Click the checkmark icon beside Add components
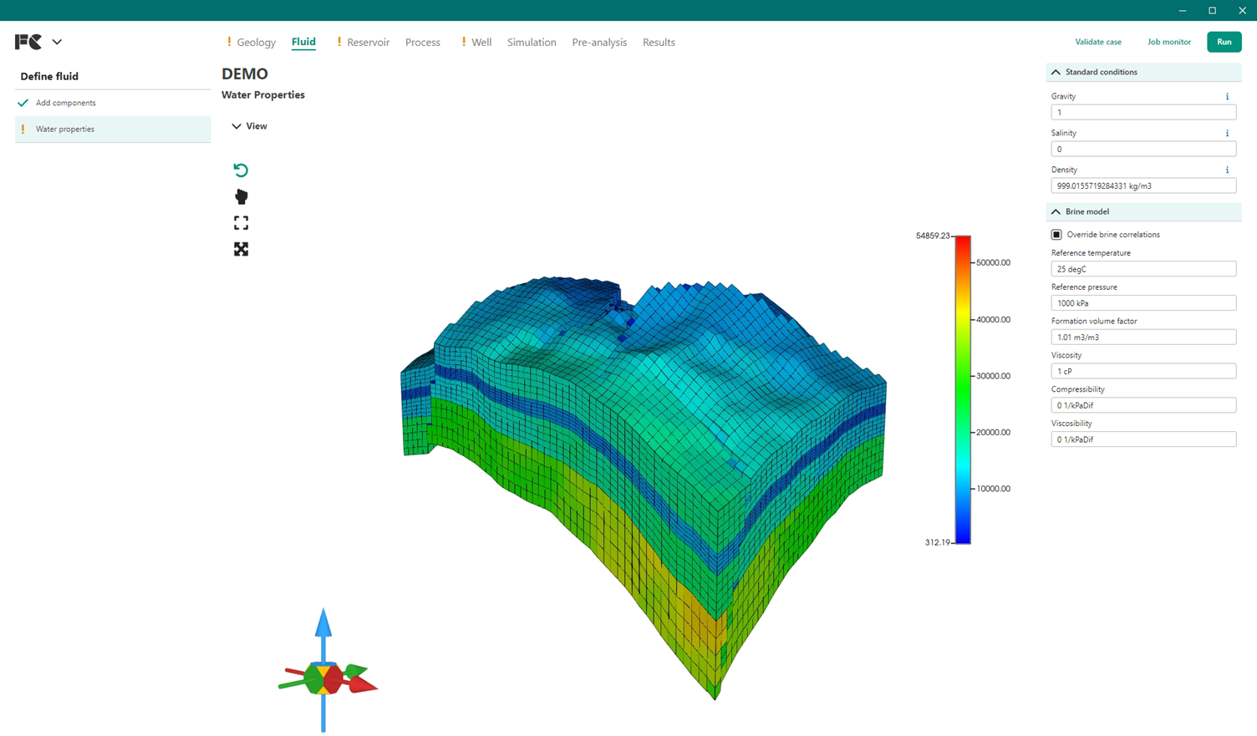Image resolution: width=1257 pixels, height=736 pixels. click(x=21, y=102)
